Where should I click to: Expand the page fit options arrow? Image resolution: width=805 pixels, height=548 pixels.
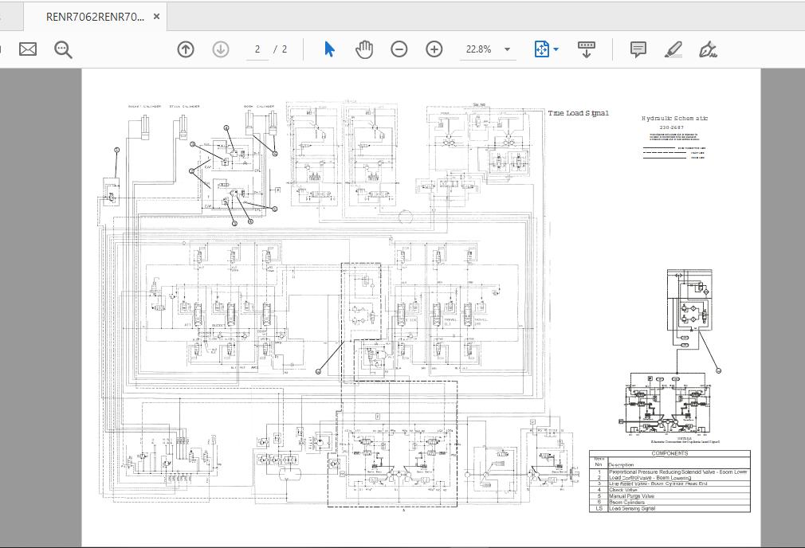tap(556, 49)
